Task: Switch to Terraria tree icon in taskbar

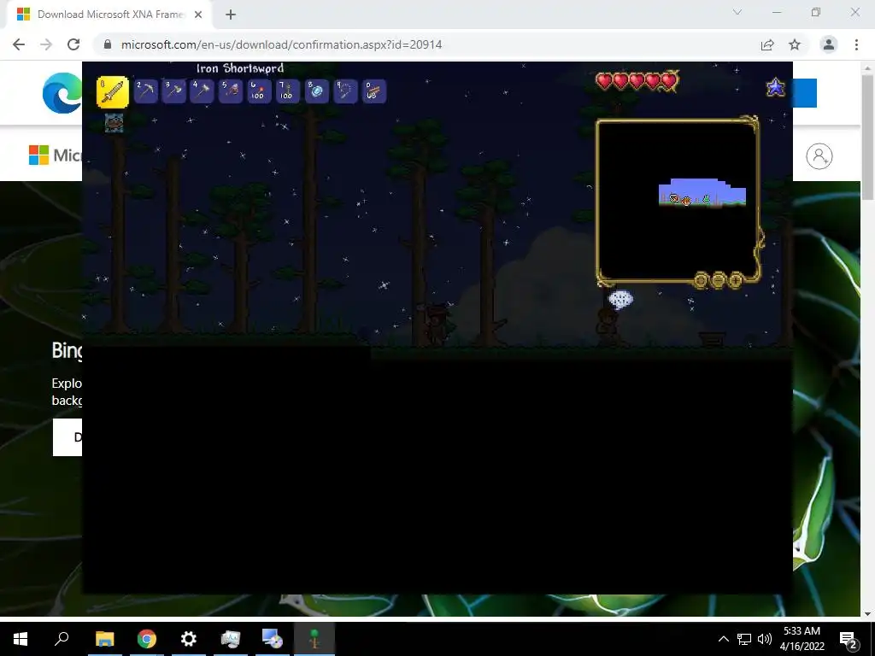Action: click(314, 639)
